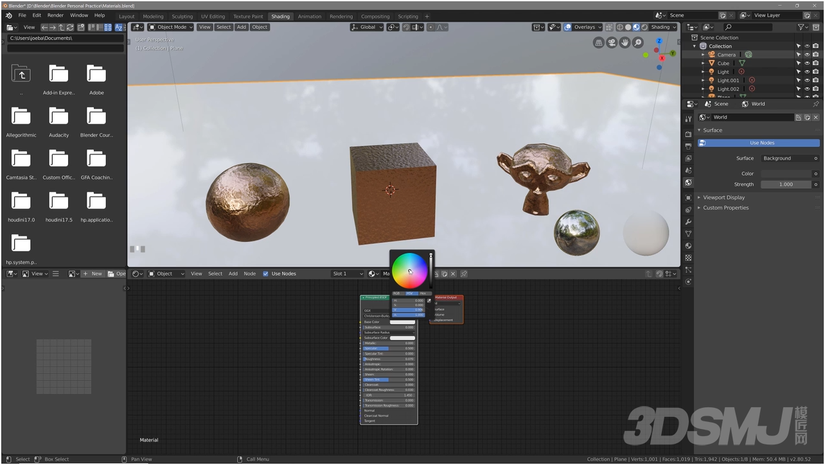The image size is (825, 465).
Task: Open the File menu
Action: [x=22, y=15]
